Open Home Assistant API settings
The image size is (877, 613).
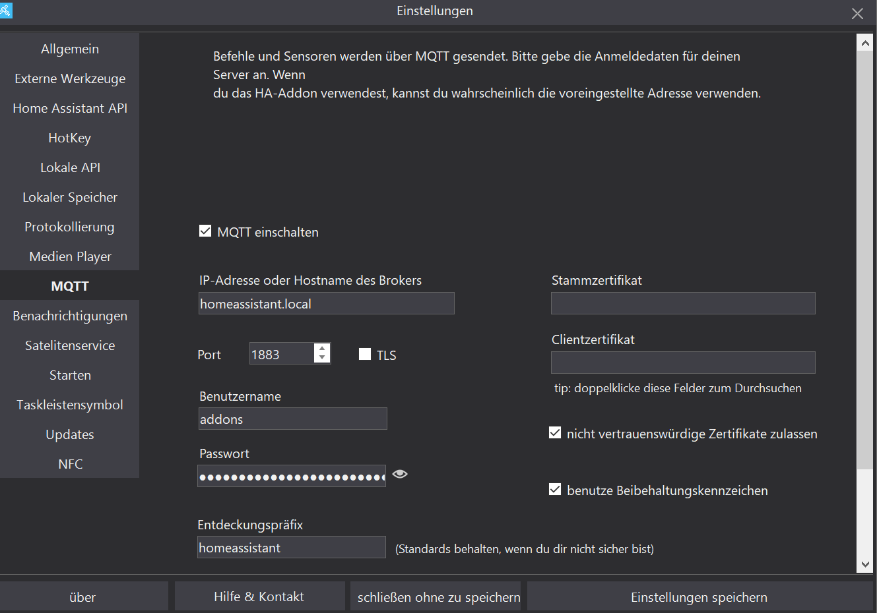pos(70,108)
